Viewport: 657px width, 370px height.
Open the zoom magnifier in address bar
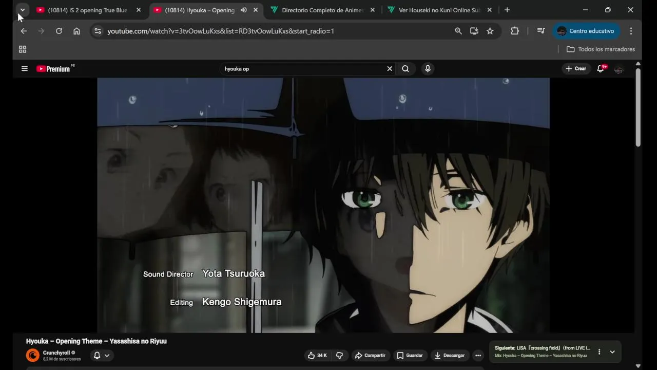pyautogui.click(x=458, y=31)
